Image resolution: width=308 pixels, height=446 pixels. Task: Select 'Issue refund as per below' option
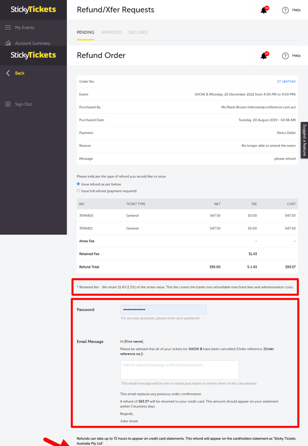click(78, 184)
